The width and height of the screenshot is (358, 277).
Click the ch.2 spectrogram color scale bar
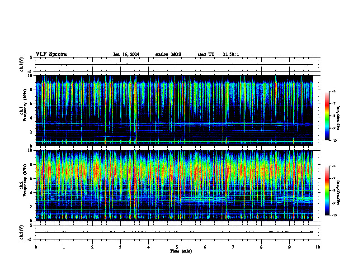click(x=327, y=191)
